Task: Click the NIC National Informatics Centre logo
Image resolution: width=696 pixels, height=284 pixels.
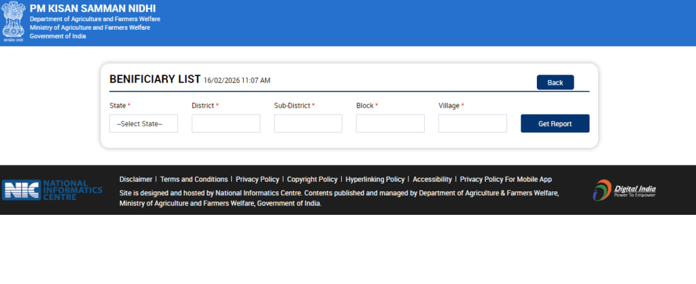Action: [x=52, y=190]
